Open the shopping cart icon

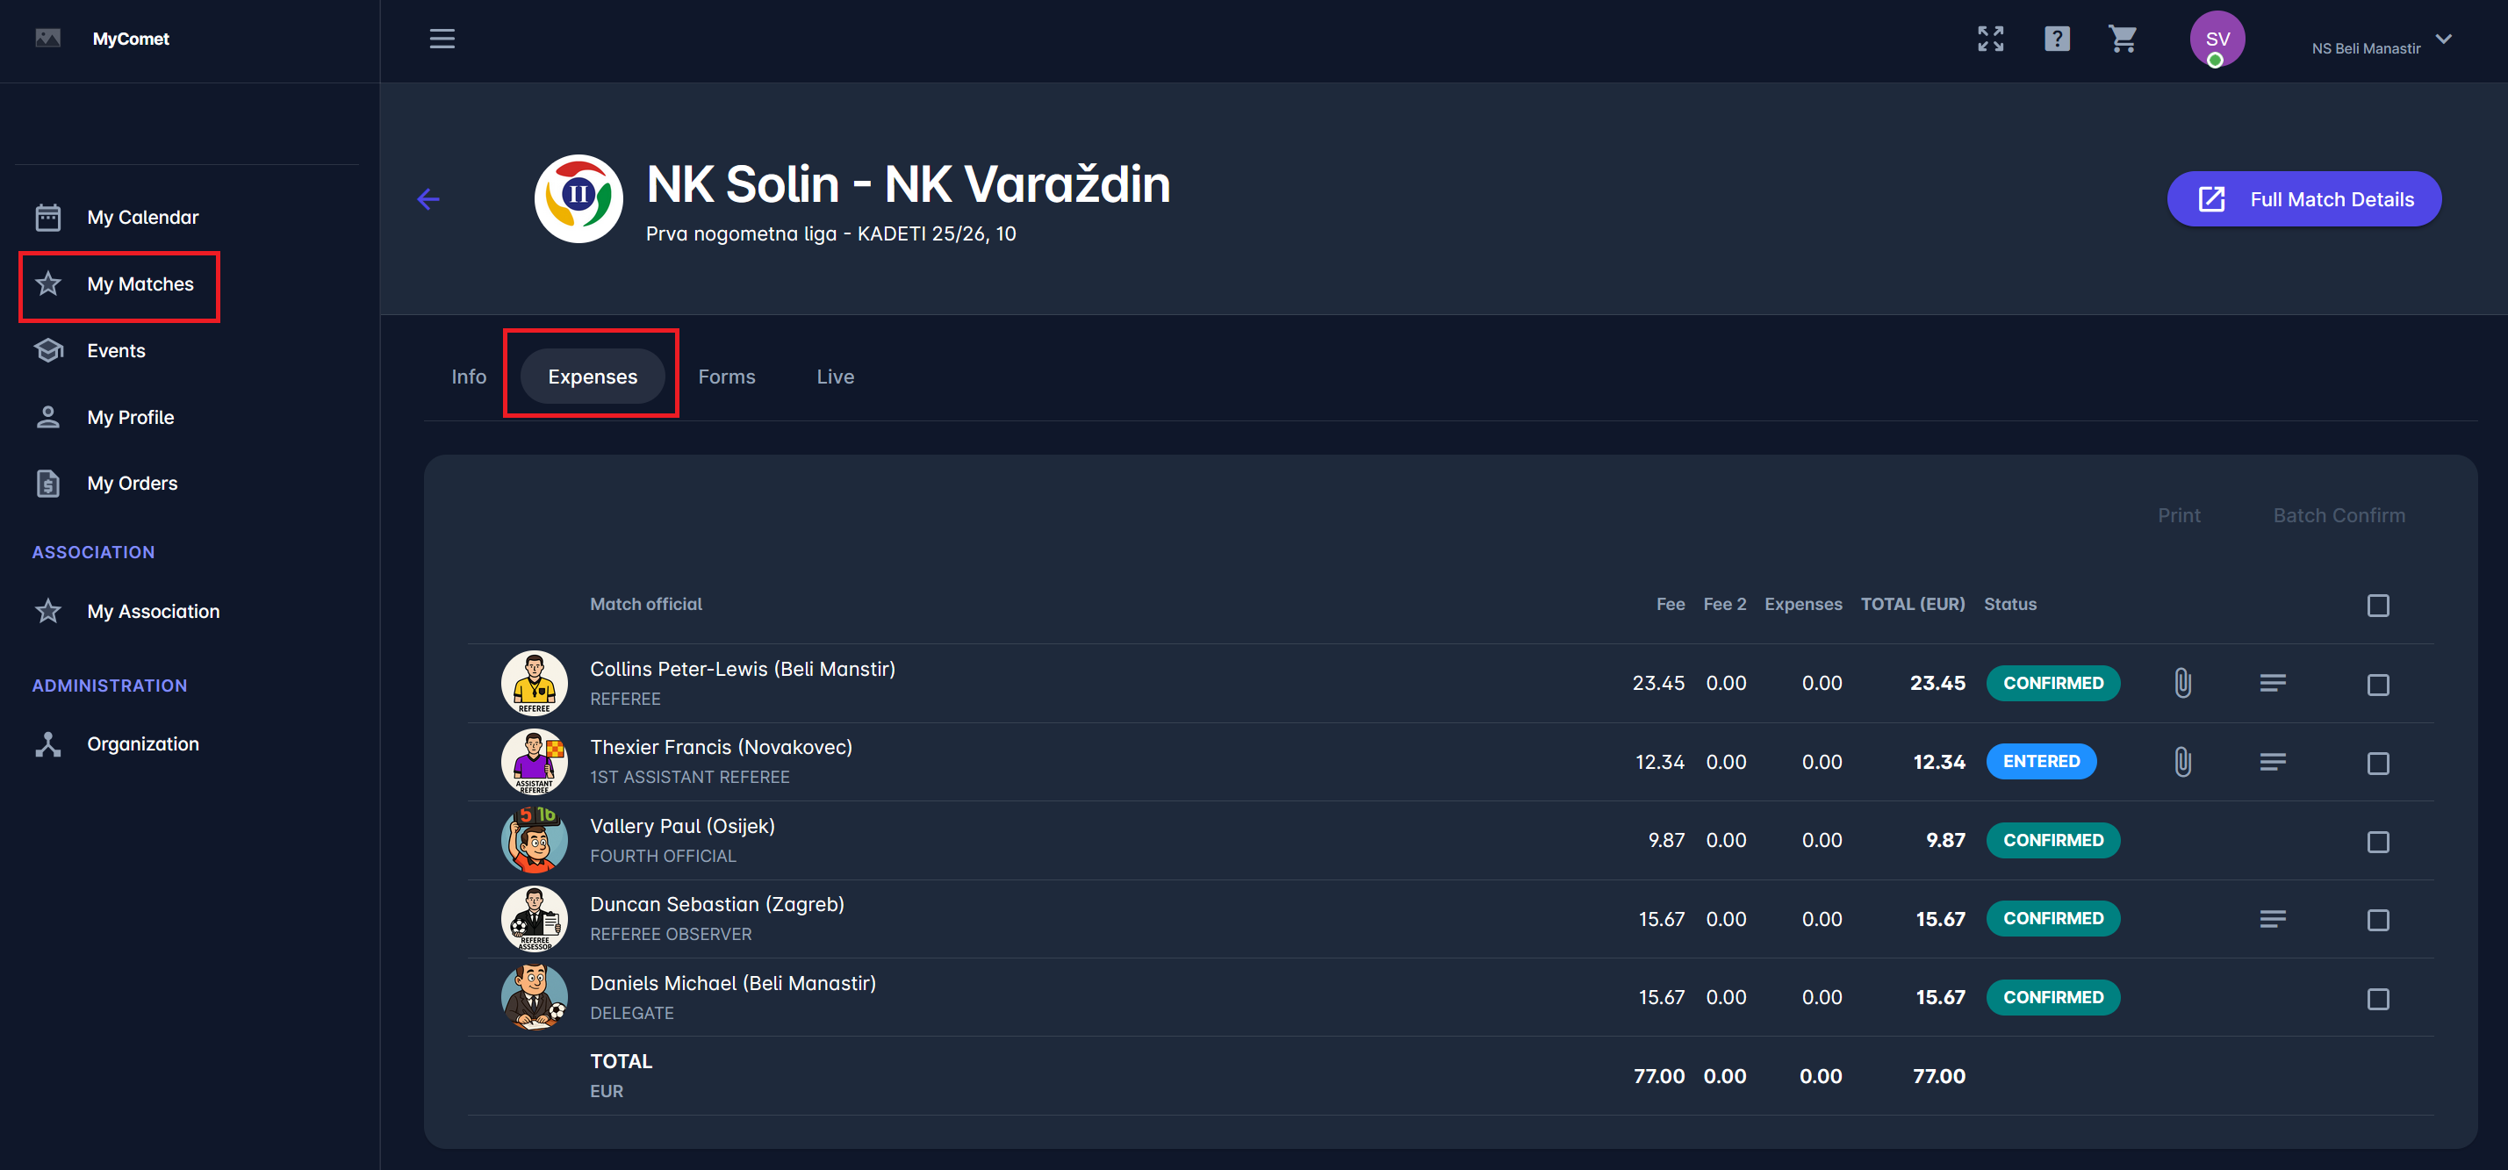point(2123,39)
